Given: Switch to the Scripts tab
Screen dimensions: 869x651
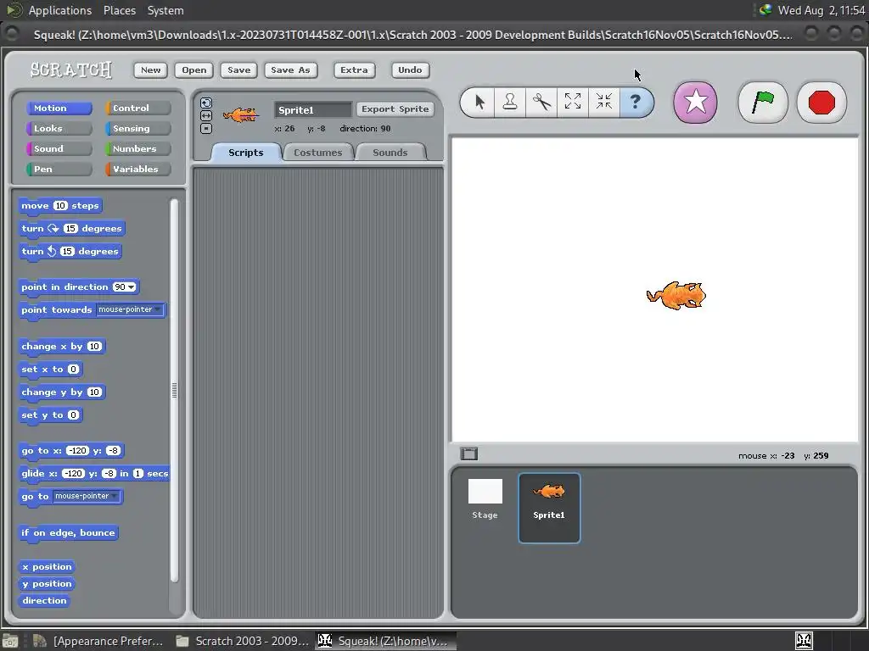Looking at the screenshot, I should (246, 153).
